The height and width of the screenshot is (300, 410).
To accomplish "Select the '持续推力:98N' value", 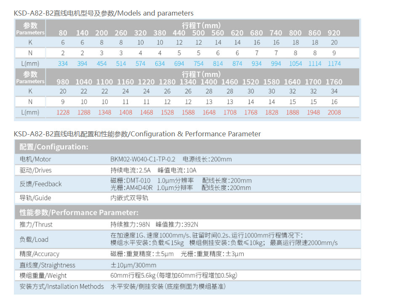I will tap(130, 225).
